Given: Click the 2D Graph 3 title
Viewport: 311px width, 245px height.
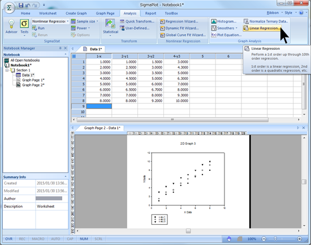Looking at the screenshot, I should (188, 144).
